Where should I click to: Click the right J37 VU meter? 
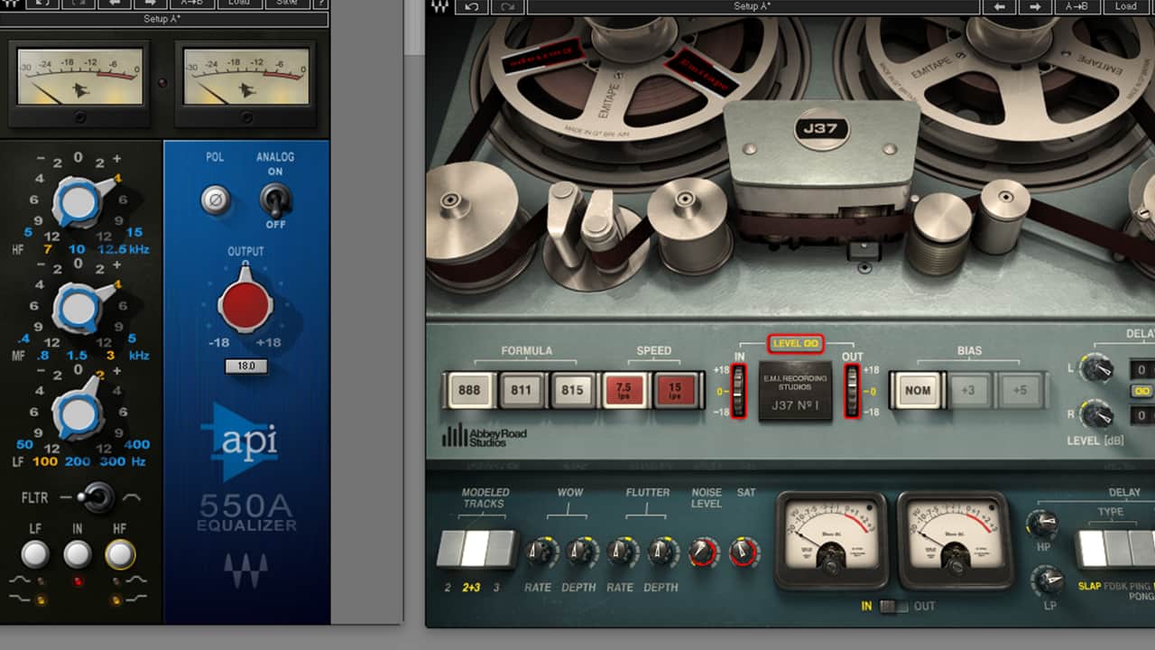pos(955,540)
